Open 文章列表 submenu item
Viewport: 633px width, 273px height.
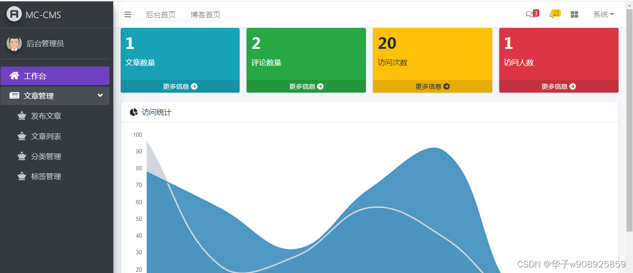click(55, 136)
